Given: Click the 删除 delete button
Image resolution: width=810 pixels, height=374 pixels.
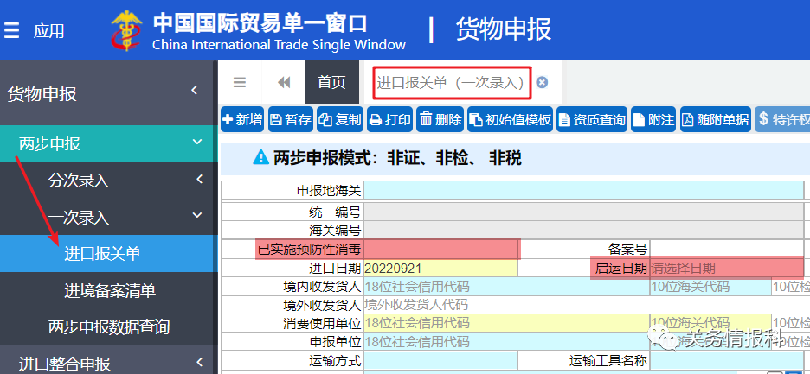Looking at the screenshot, I should coord(440,119).
